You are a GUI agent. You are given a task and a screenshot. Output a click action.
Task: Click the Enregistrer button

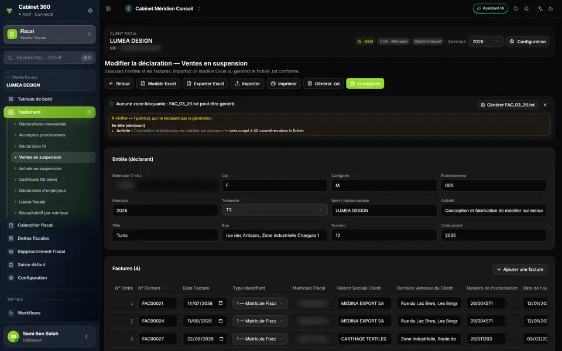click(365, 84)
